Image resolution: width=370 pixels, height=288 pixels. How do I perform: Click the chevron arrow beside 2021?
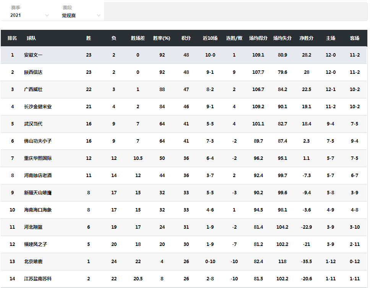click(47, 15)
